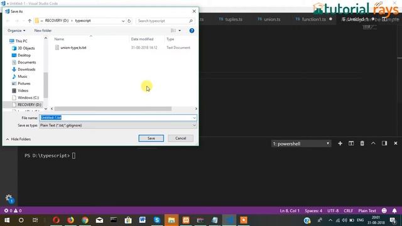Viewport: 402px width, 226px height.
Task: Cancel the Save As dialog
Action: point(180,138)
